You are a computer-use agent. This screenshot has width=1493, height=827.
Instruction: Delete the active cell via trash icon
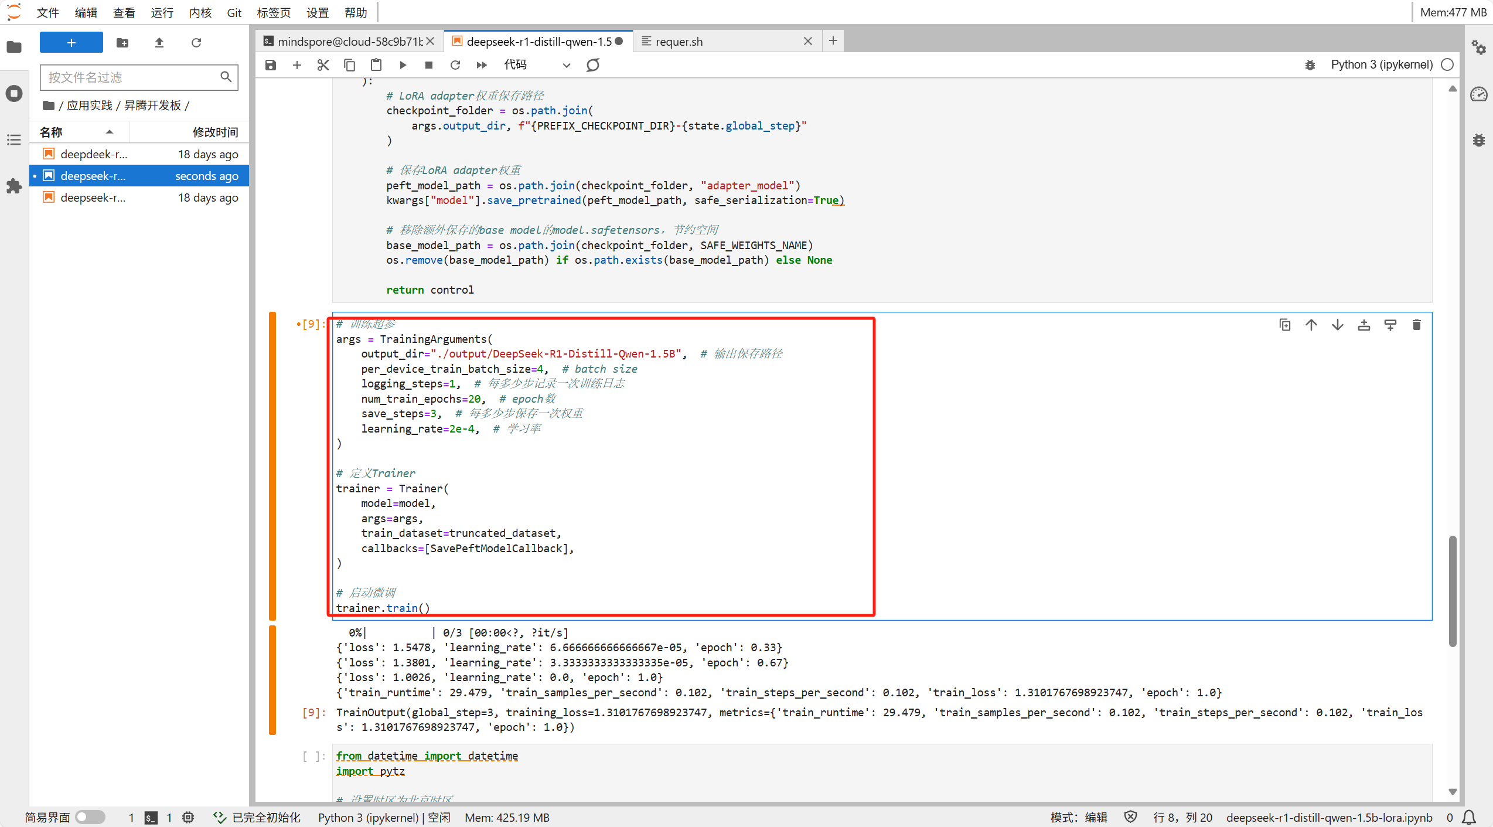coord(1416,325)
